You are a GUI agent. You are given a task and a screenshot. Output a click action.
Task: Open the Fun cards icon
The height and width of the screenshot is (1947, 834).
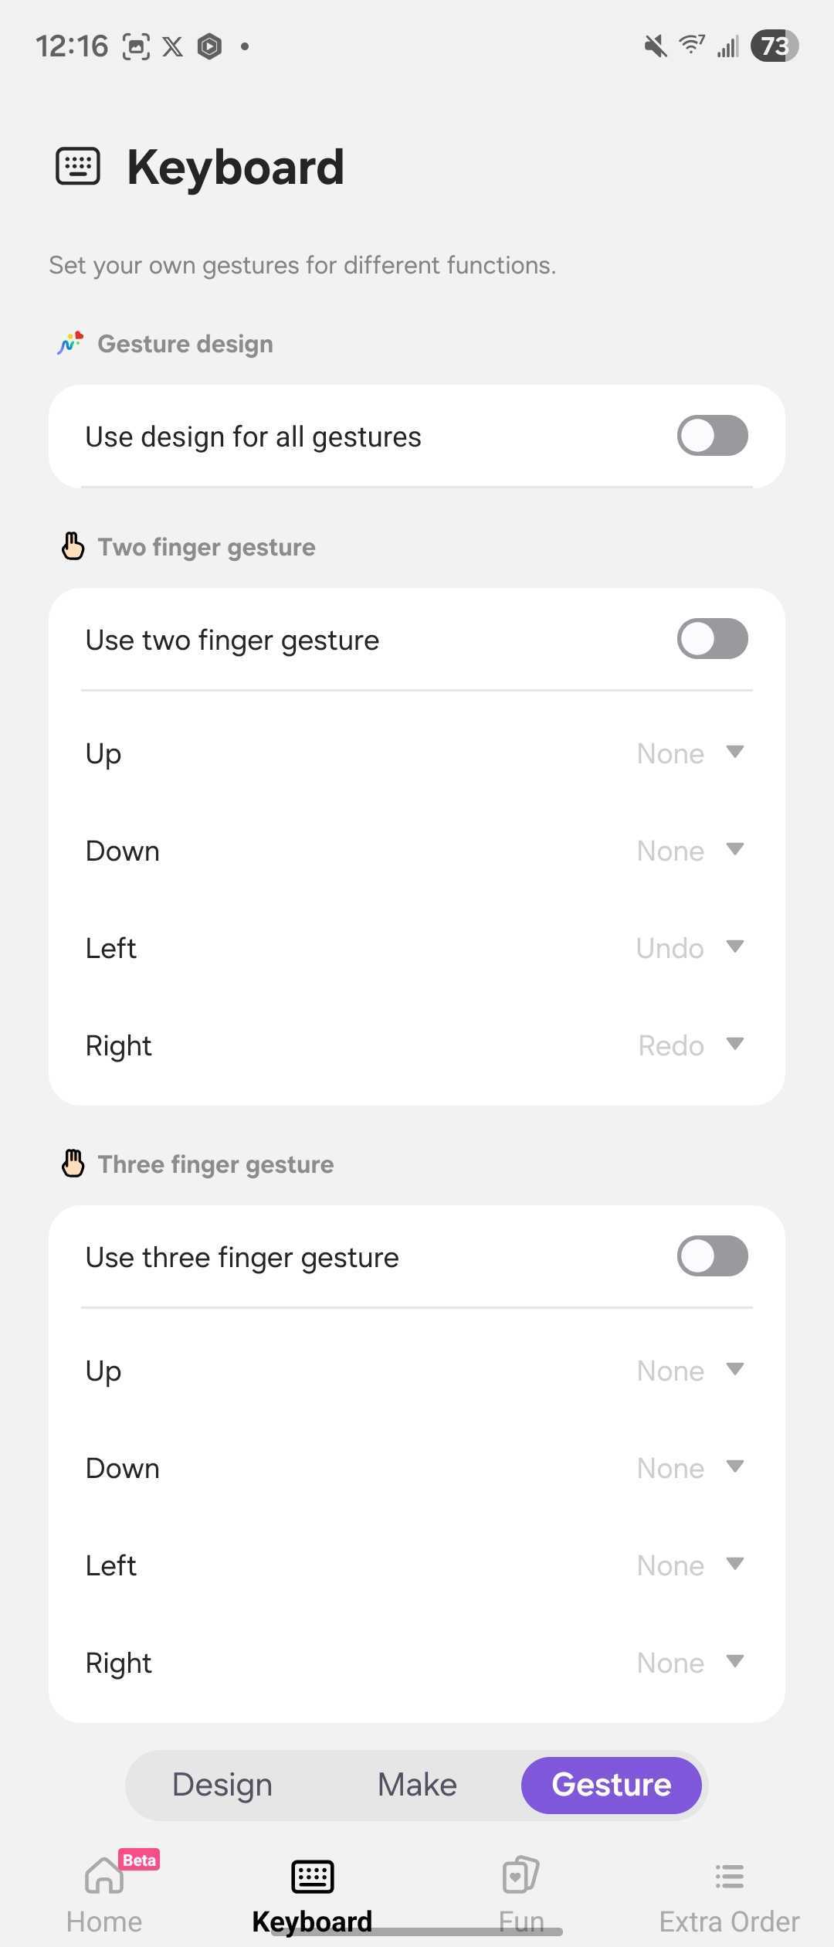(x=520, y=1875)
